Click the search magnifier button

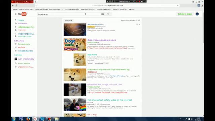click(x=108, y=14)
